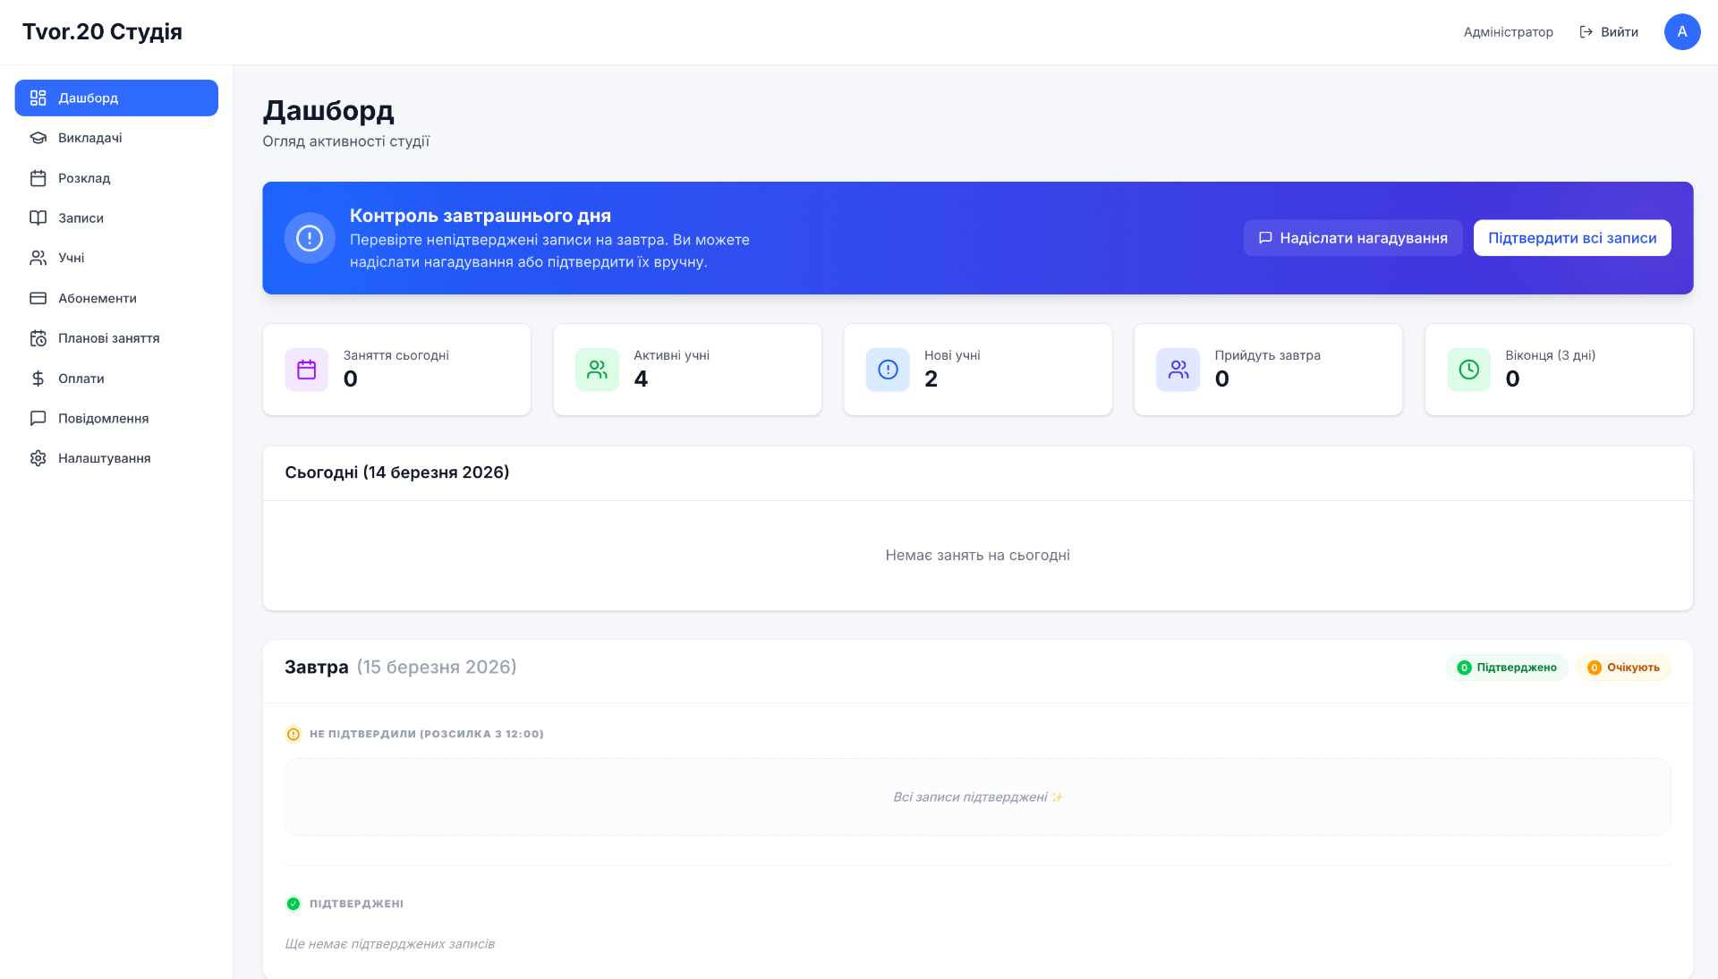Click the graduation cap Викладачі icon
This screenshot has height=979, width=1718.
[x=38, y=138]
